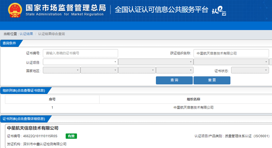Click the 认e云 logo icon
Screen dimensions: 272x148
(219, 11)
